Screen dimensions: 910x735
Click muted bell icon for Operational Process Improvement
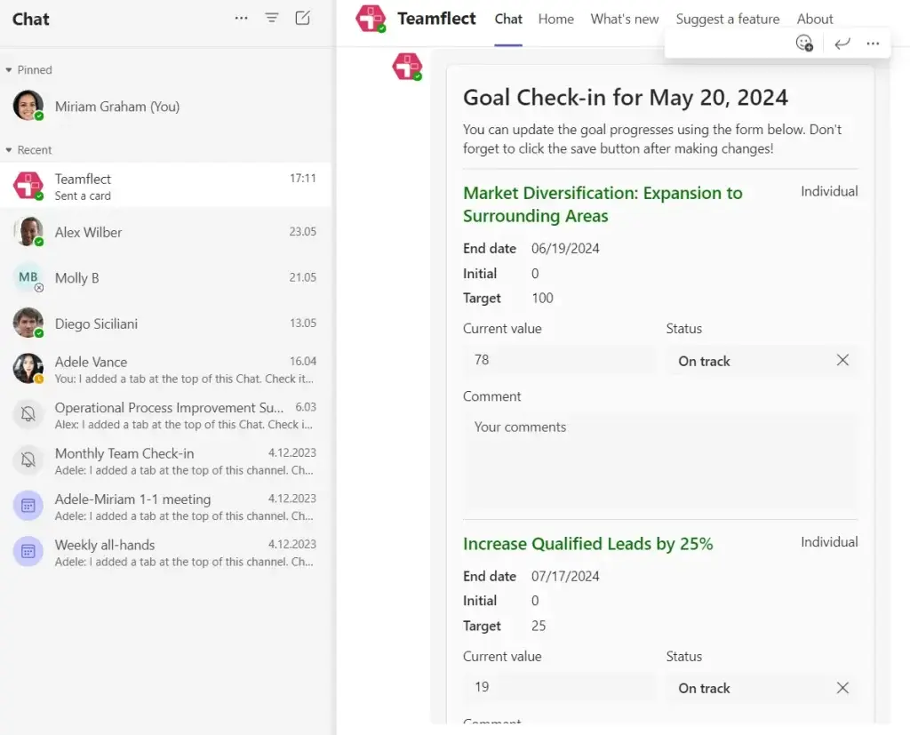[28, 414]
